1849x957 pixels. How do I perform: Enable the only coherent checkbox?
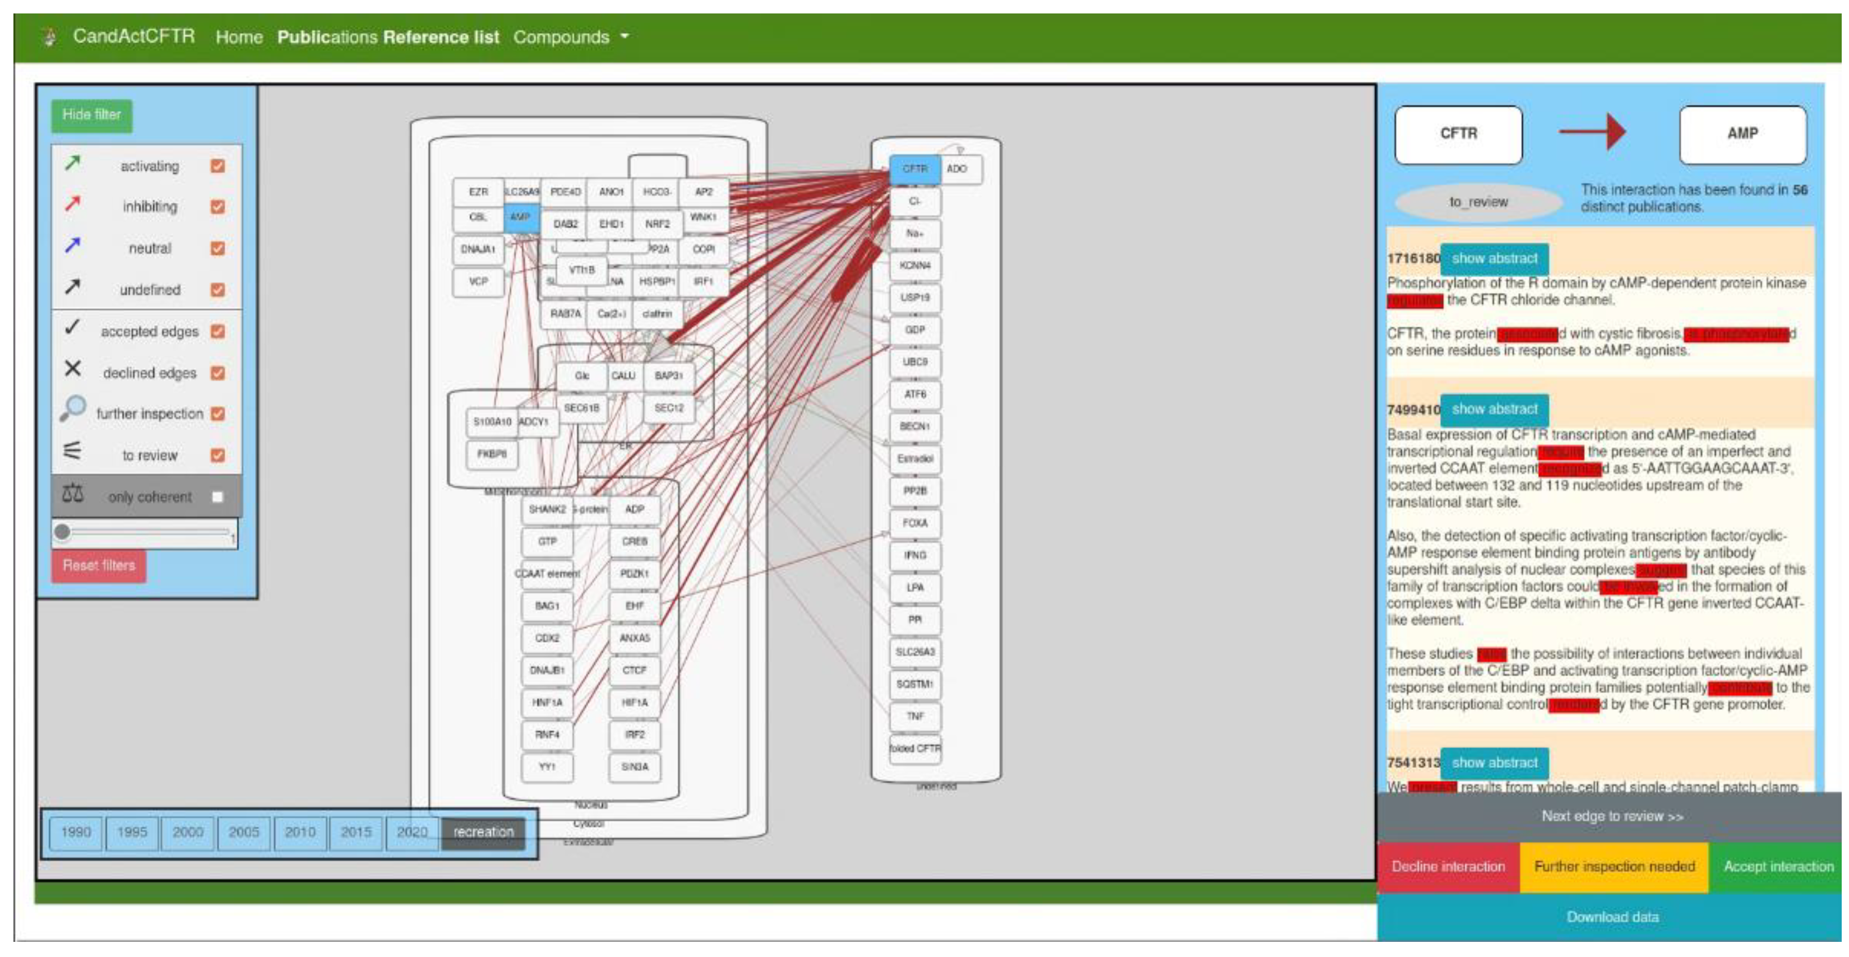click(218, 497)
